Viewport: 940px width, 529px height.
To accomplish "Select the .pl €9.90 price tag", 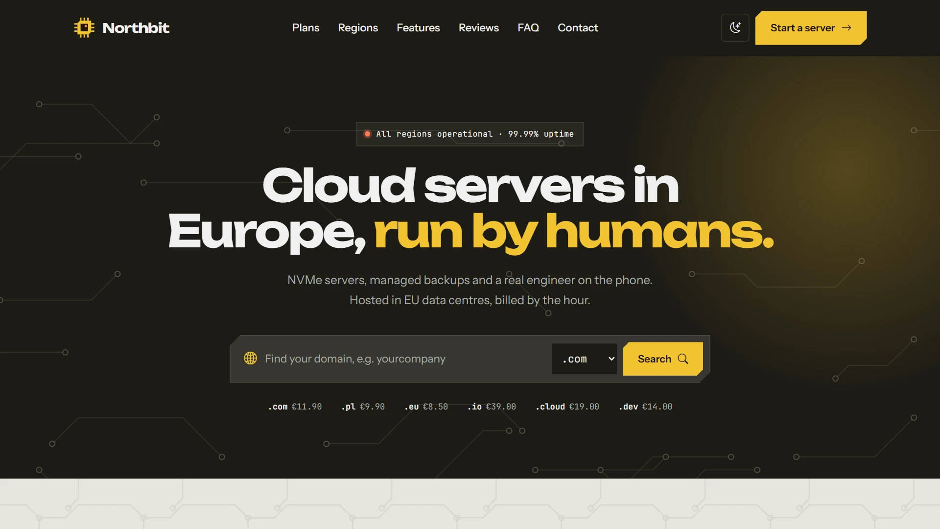I will (x=363, y=407).
